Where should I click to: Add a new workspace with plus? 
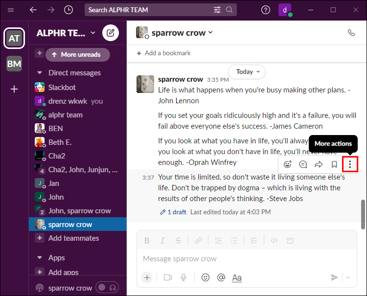click(x=14, y=89)
